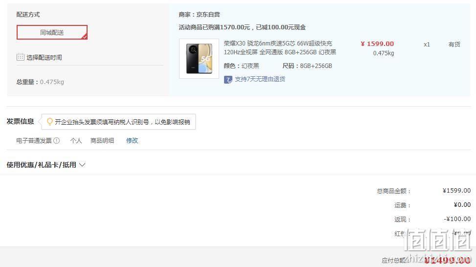
Task: Click the 商品明细 invoice content label
Action: click(x=102, y=140)
